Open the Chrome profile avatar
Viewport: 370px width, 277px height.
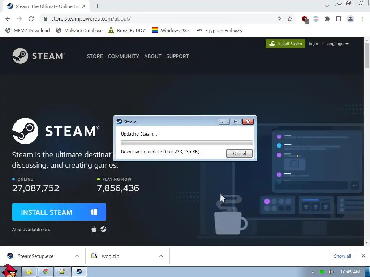tap(350, 19)
